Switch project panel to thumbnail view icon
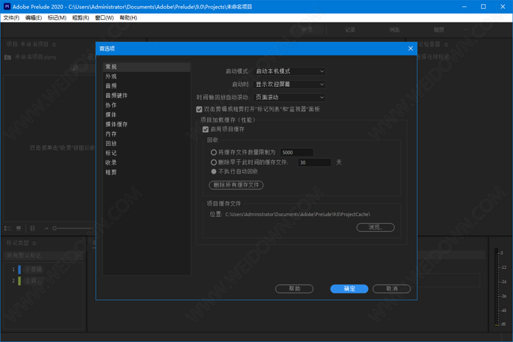This screenshot has width=513, height=342. 18,228
